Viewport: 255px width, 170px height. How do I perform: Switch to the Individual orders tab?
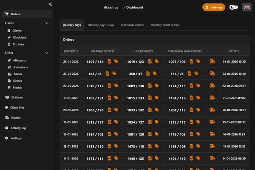click(x=132, y=25)
